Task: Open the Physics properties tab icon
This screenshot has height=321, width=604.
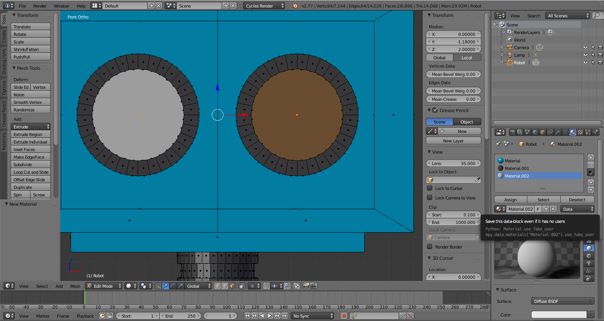Action: pyautogui.click(x=595, y=132)
